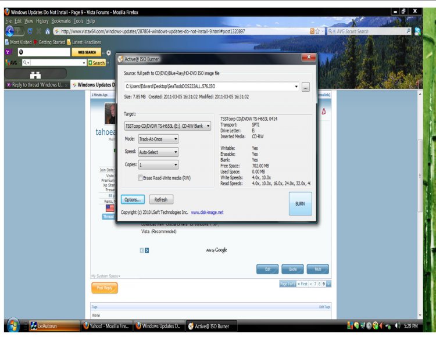Click the browse (...) button for ISO file
Viewport: 436px width, 337px height.
306,87
